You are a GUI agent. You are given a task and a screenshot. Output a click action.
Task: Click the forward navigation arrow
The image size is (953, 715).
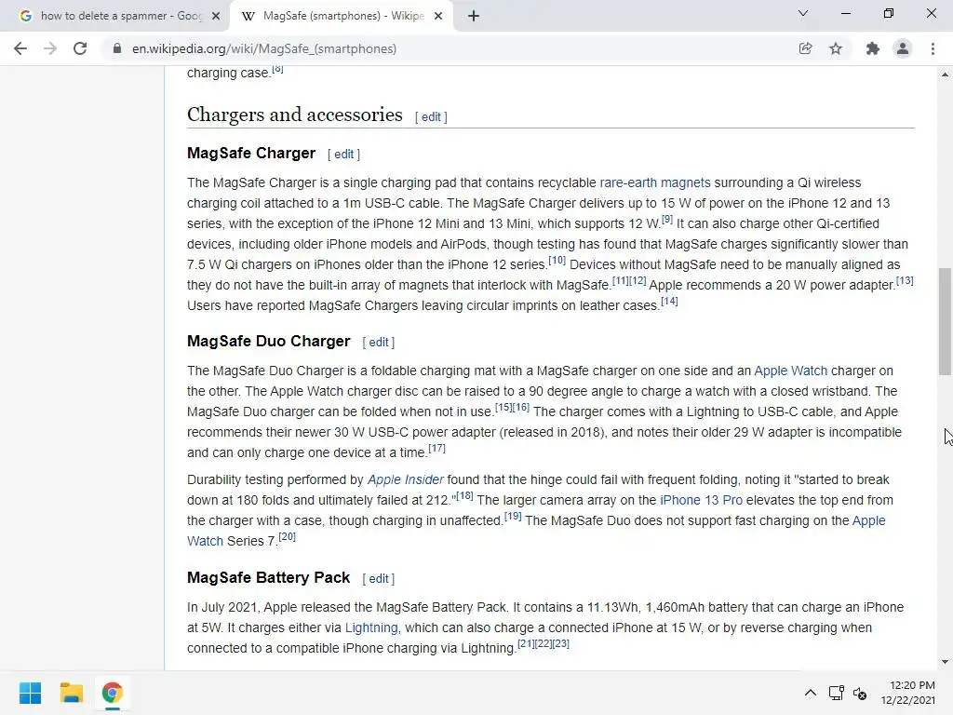pos(50,48)
